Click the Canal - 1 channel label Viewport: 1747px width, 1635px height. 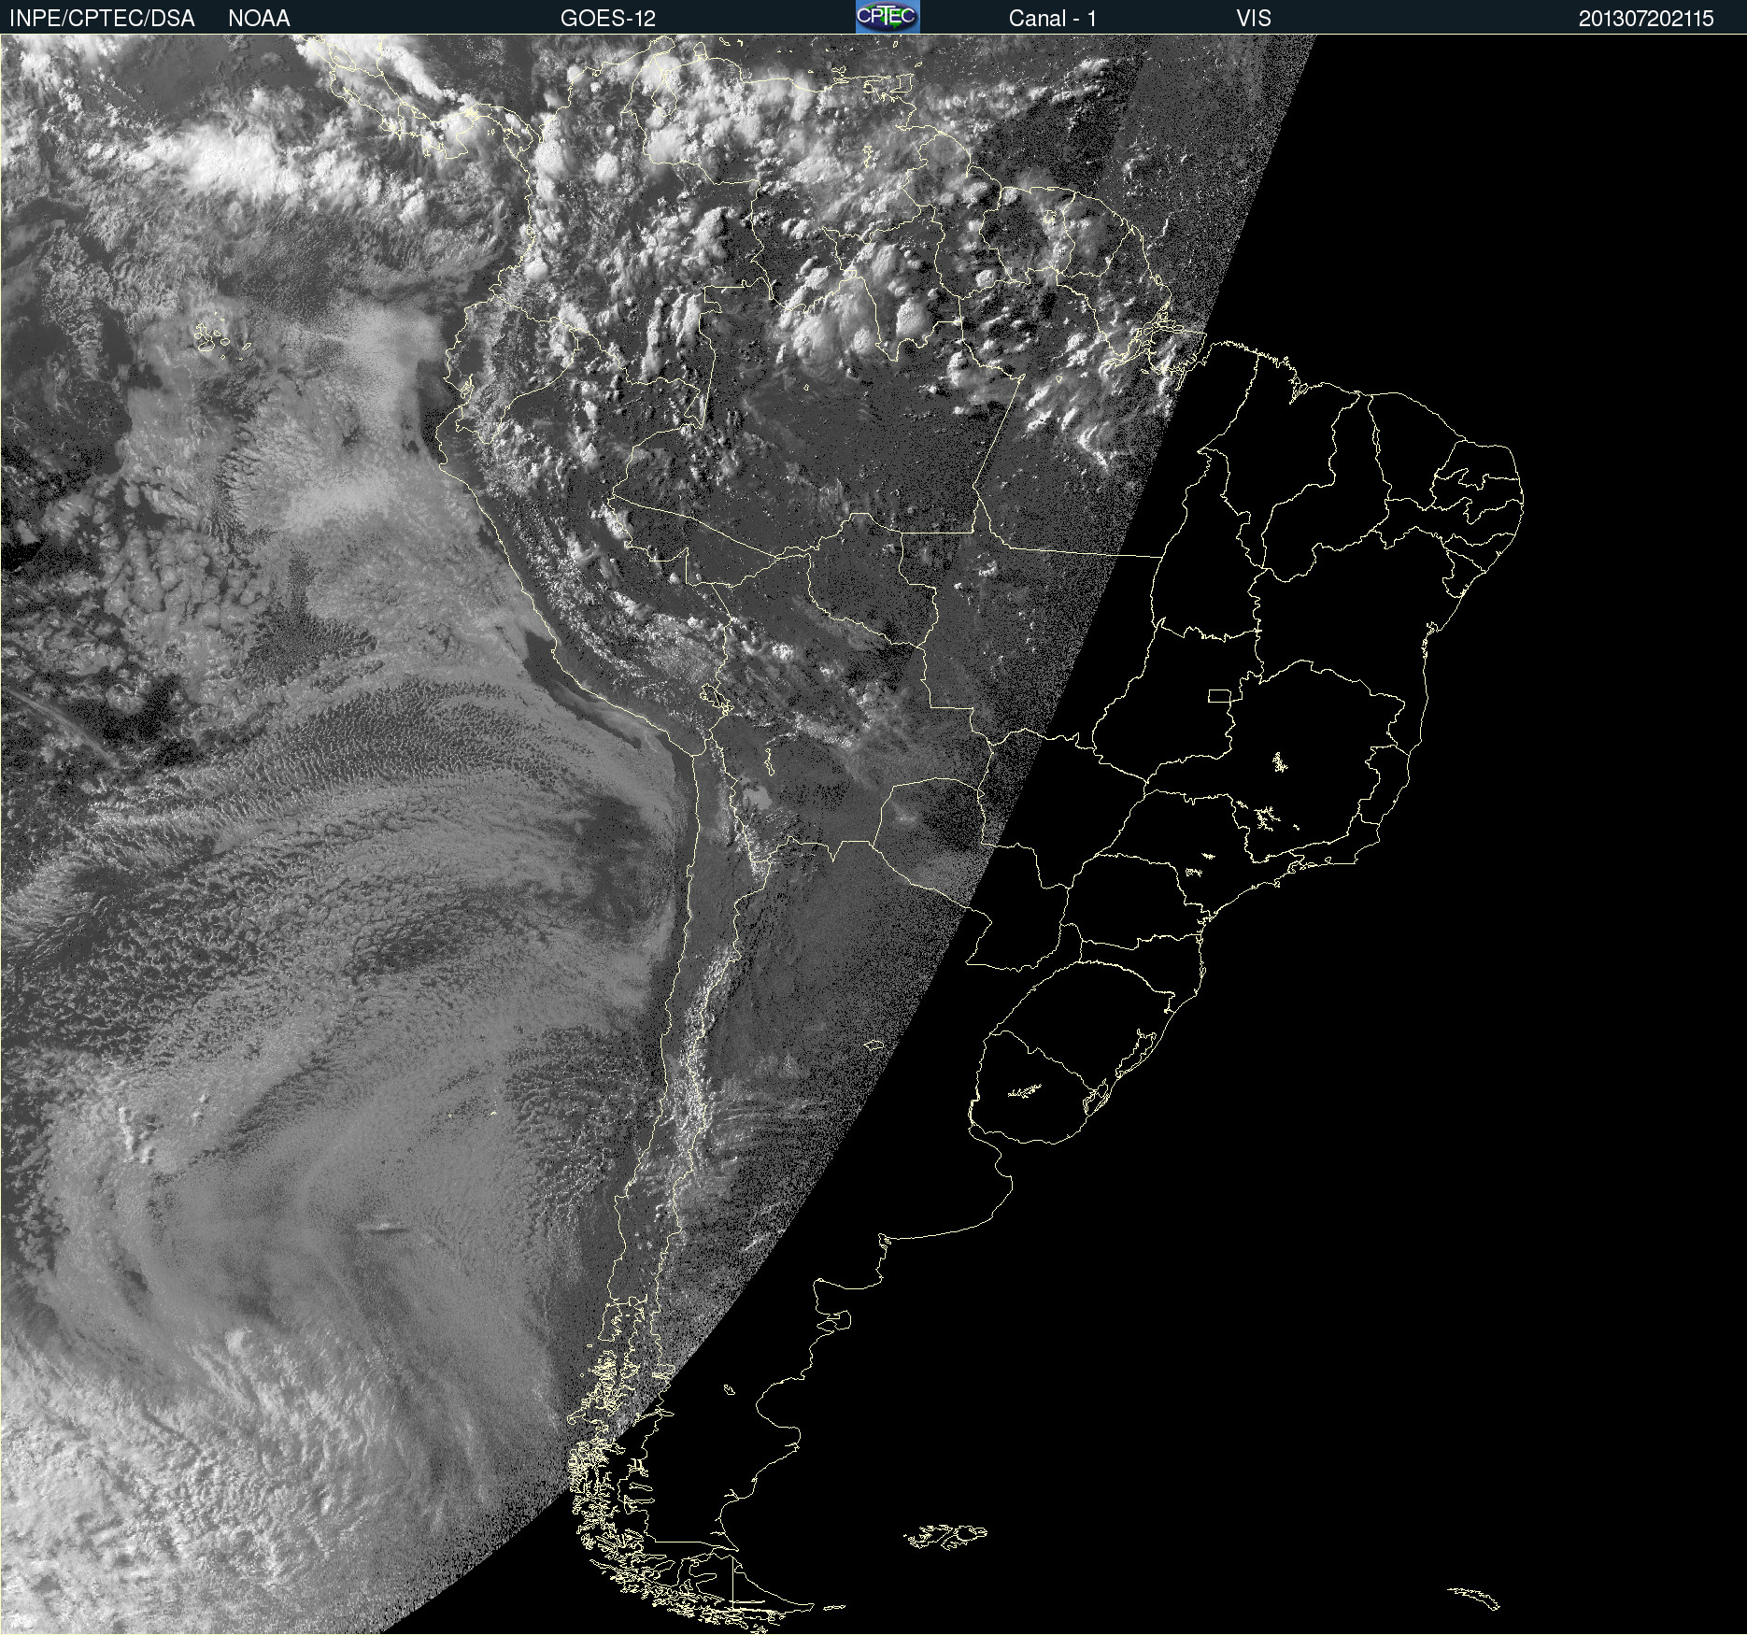1052,19
